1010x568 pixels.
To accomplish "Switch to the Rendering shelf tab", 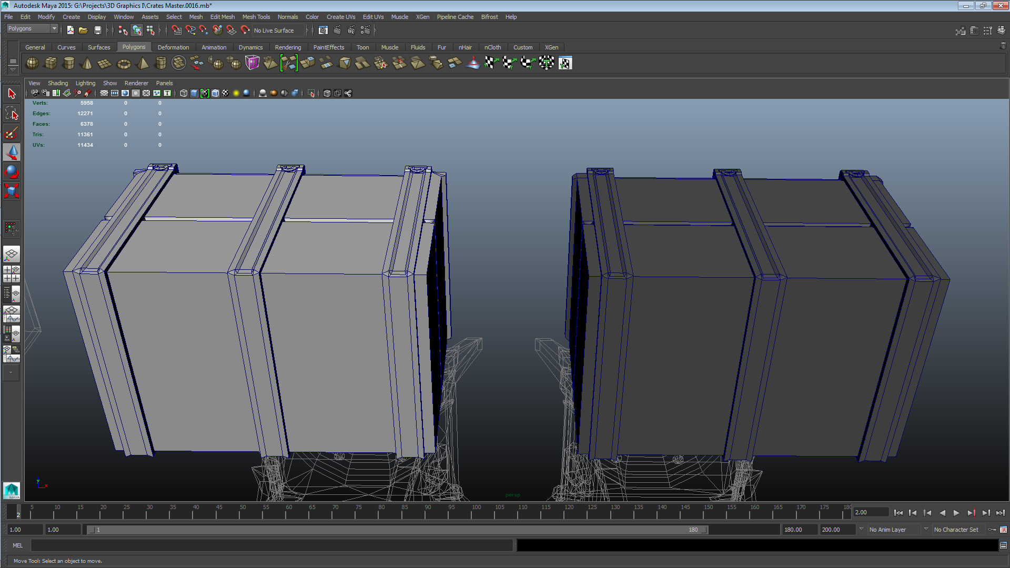I will tap(287, 47).
